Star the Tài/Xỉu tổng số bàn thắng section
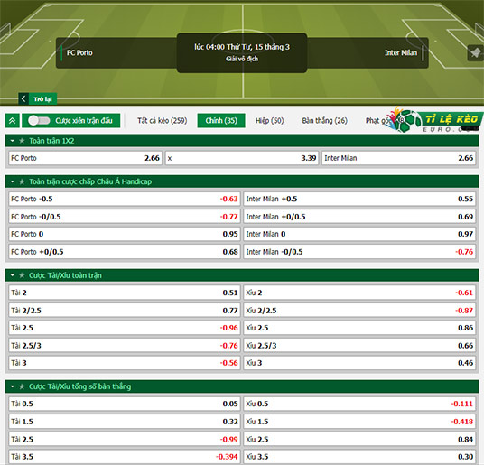Screen dimensions: 484x465 tap(22, 386)
